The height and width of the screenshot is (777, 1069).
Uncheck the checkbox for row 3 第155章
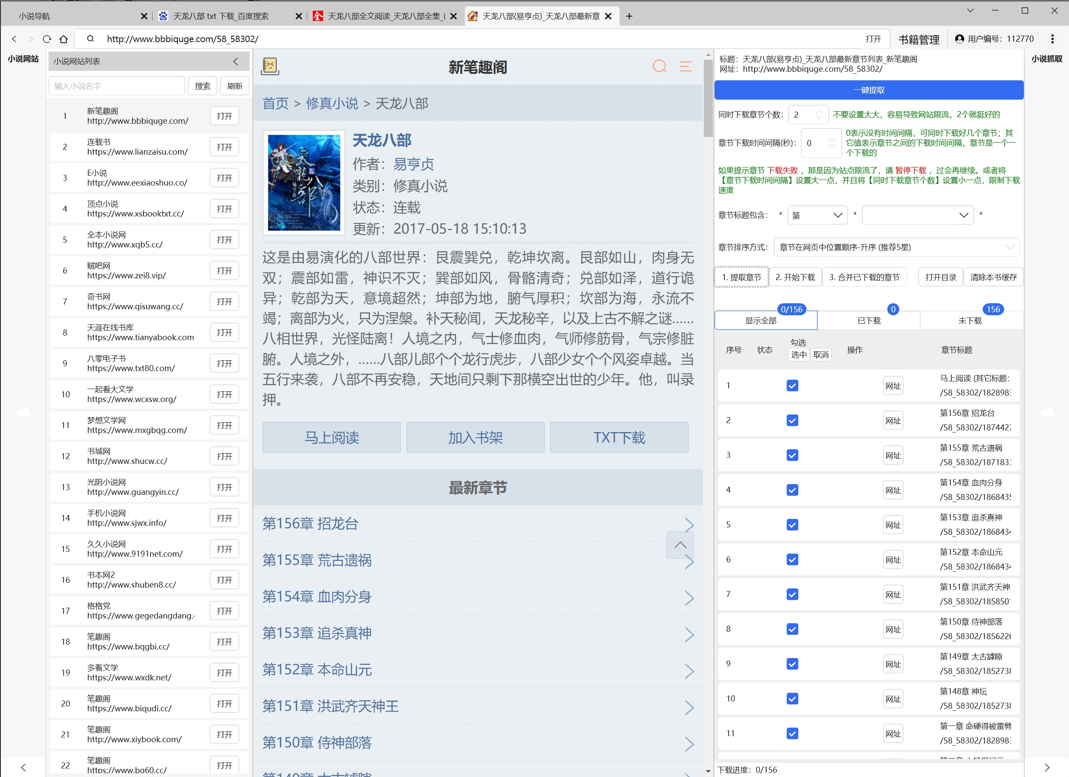792,455
